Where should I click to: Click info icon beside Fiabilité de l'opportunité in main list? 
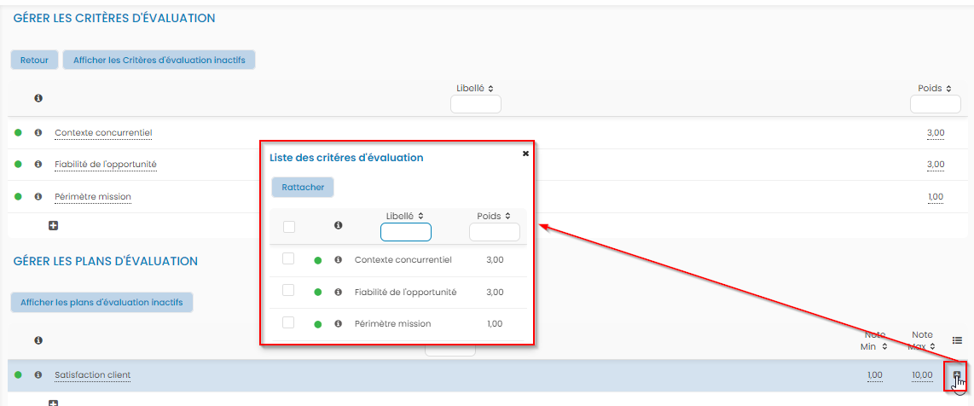(38, 165)
